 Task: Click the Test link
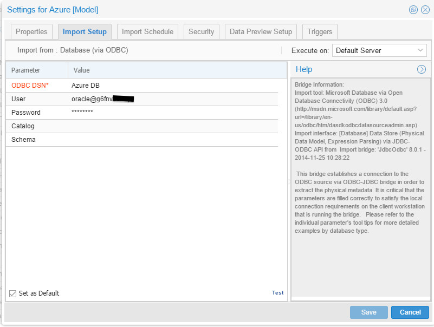click(x=277, y=293)
